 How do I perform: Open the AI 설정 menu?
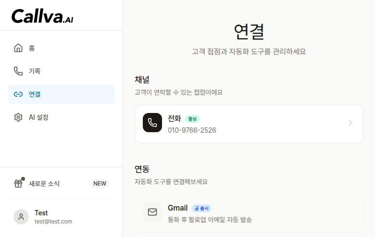point(38,117)
